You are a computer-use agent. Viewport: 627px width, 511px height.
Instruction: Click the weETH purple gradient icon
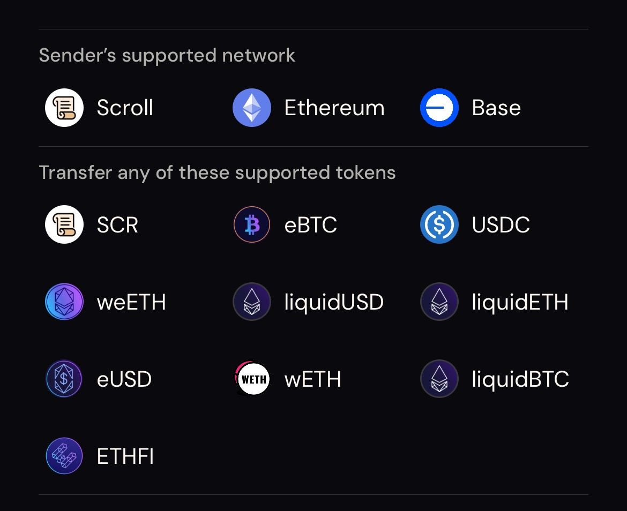64,302
